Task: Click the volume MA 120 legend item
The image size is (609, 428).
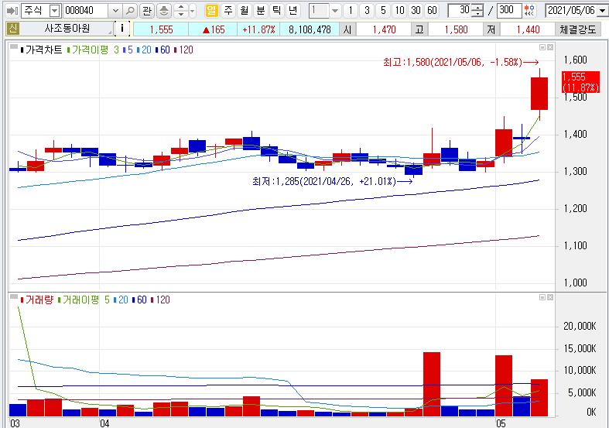Action: [160, 300]
